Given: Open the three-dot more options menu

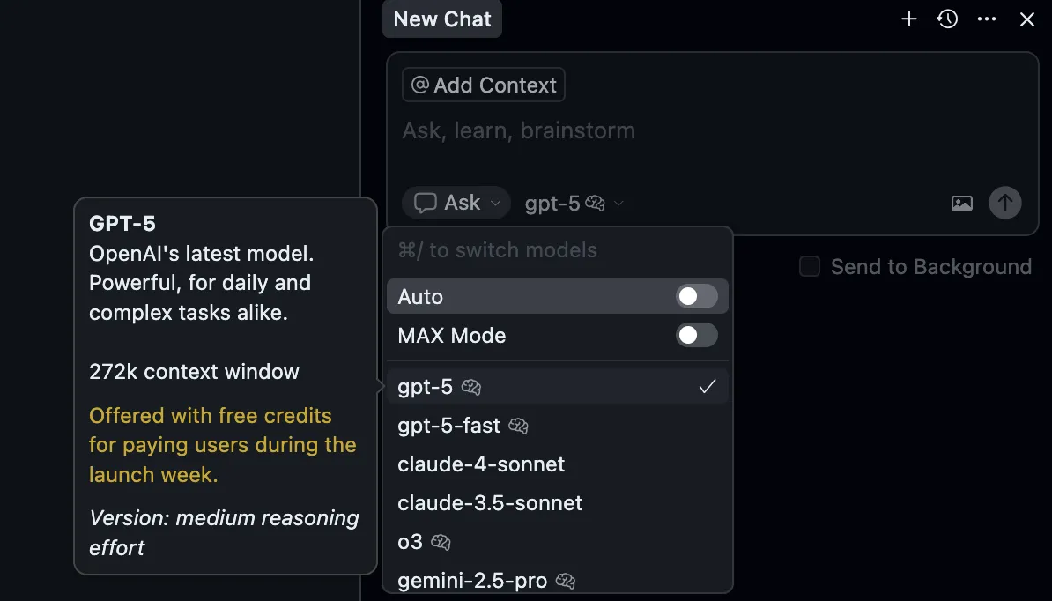Looking at the screenshot, I should coord(987,19).
